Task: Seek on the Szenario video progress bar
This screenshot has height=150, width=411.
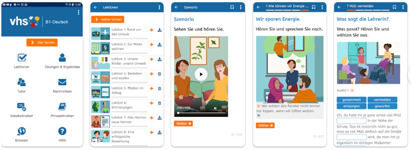Action: [x=201, y=113]
